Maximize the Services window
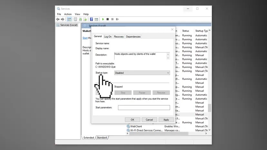Image resolution: width=267 pixels, height=150 pixels. click(x=197, y=8)
